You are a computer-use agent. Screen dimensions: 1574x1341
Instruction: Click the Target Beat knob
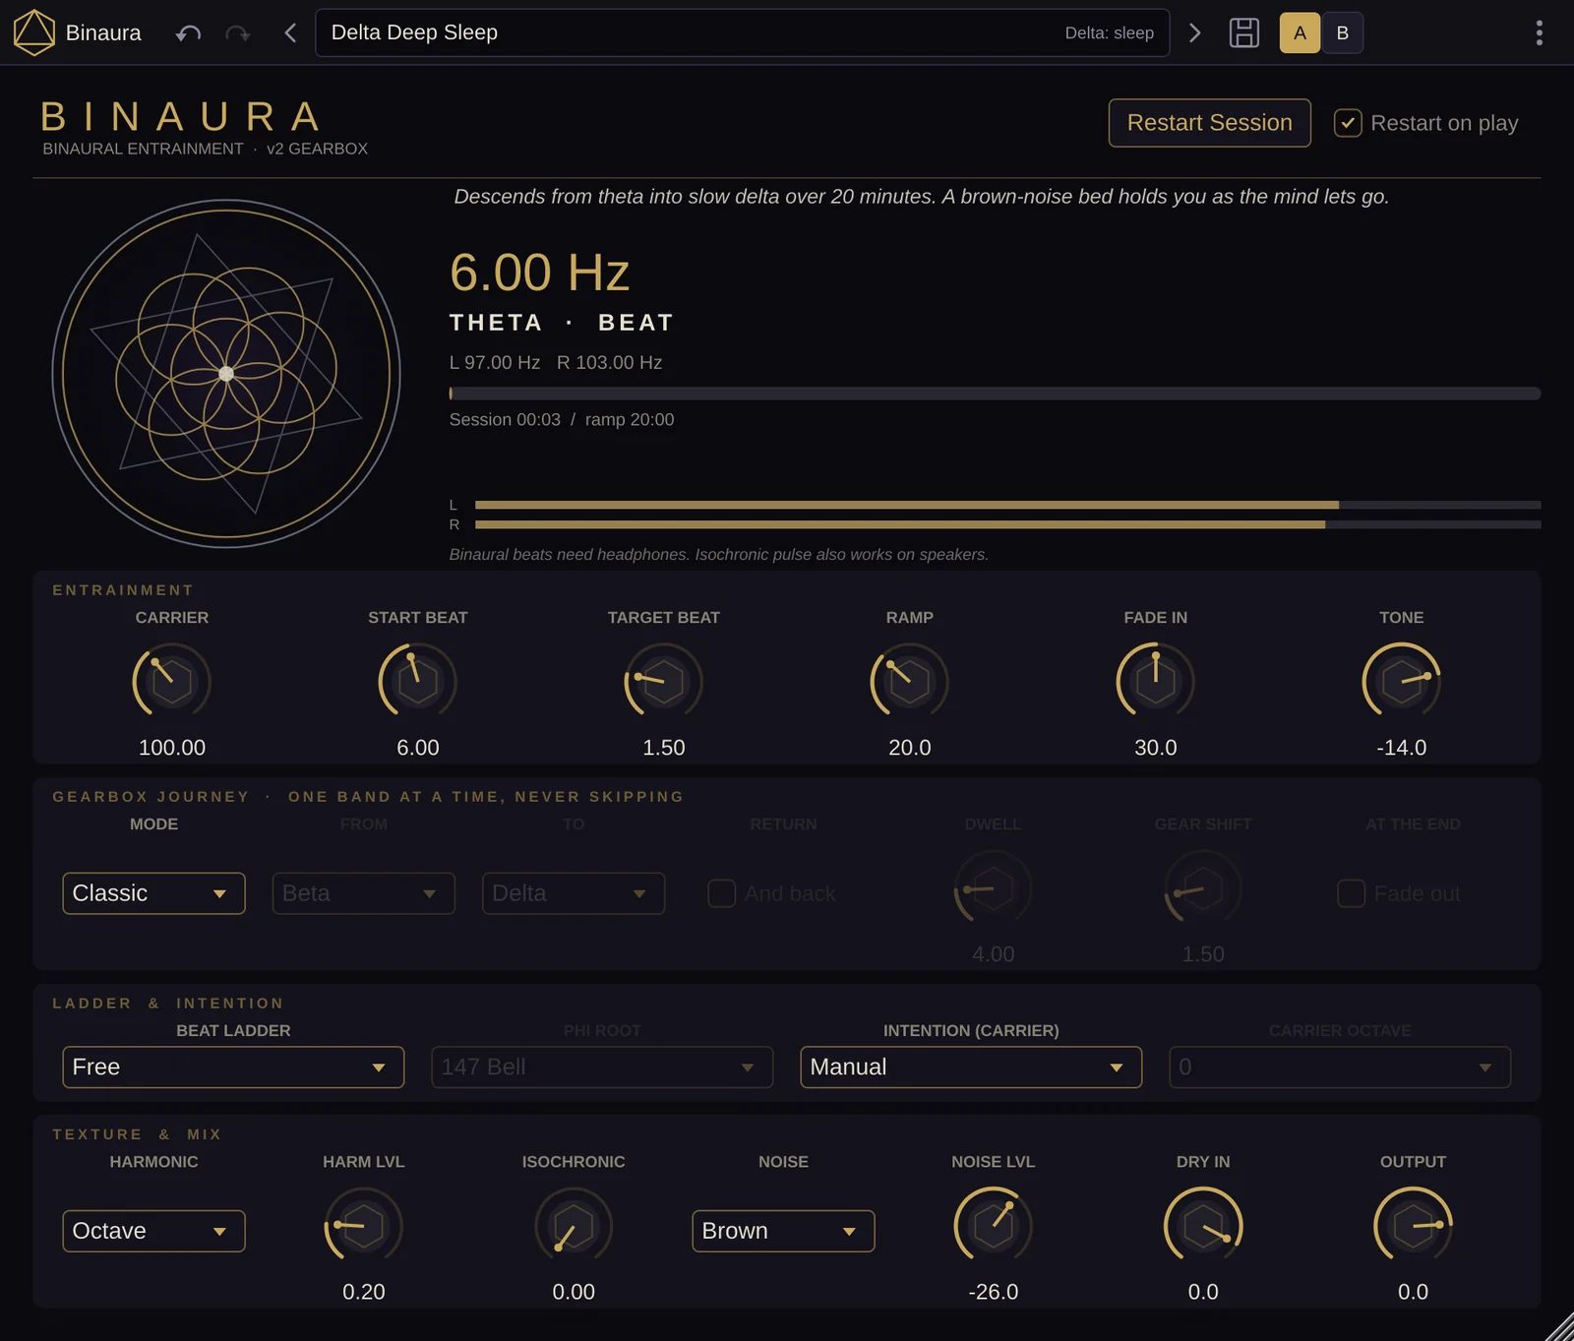664,681
